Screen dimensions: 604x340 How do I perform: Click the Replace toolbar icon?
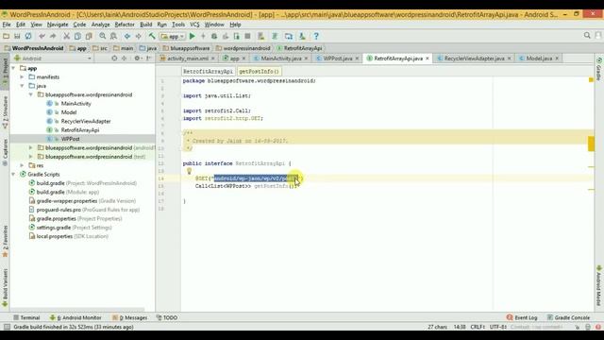pyautogui.click(x=113, y=36)
